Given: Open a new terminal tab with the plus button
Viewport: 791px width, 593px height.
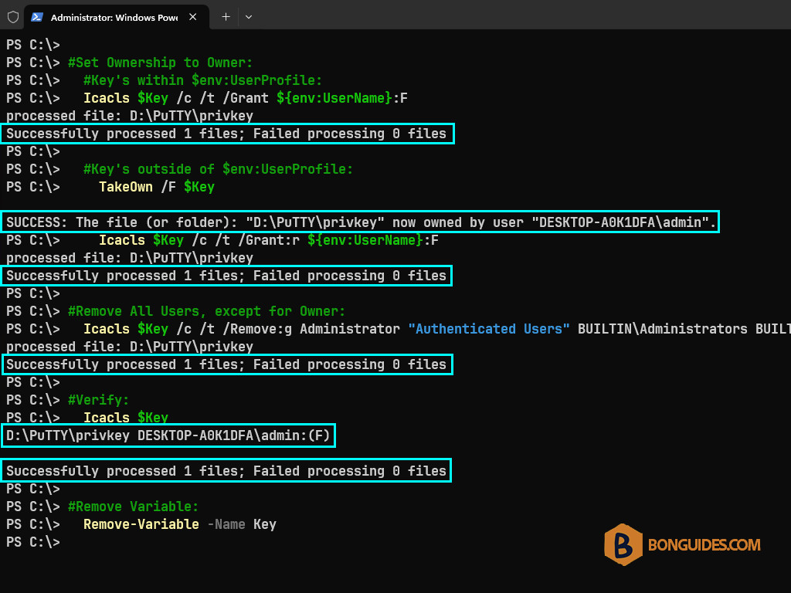Looking at the screenshot, I should (226, 17).
